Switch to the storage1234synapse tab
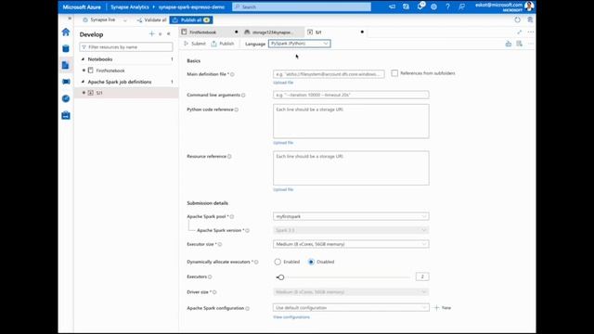The height and width of the screenshot is (334, 594). pos(272,32)
